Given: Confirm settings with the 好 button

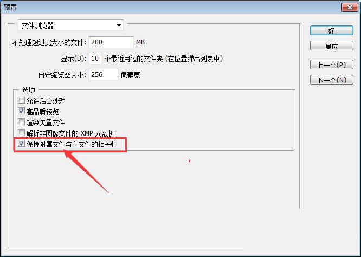Looking at the screenshot, I should [332, 30].
